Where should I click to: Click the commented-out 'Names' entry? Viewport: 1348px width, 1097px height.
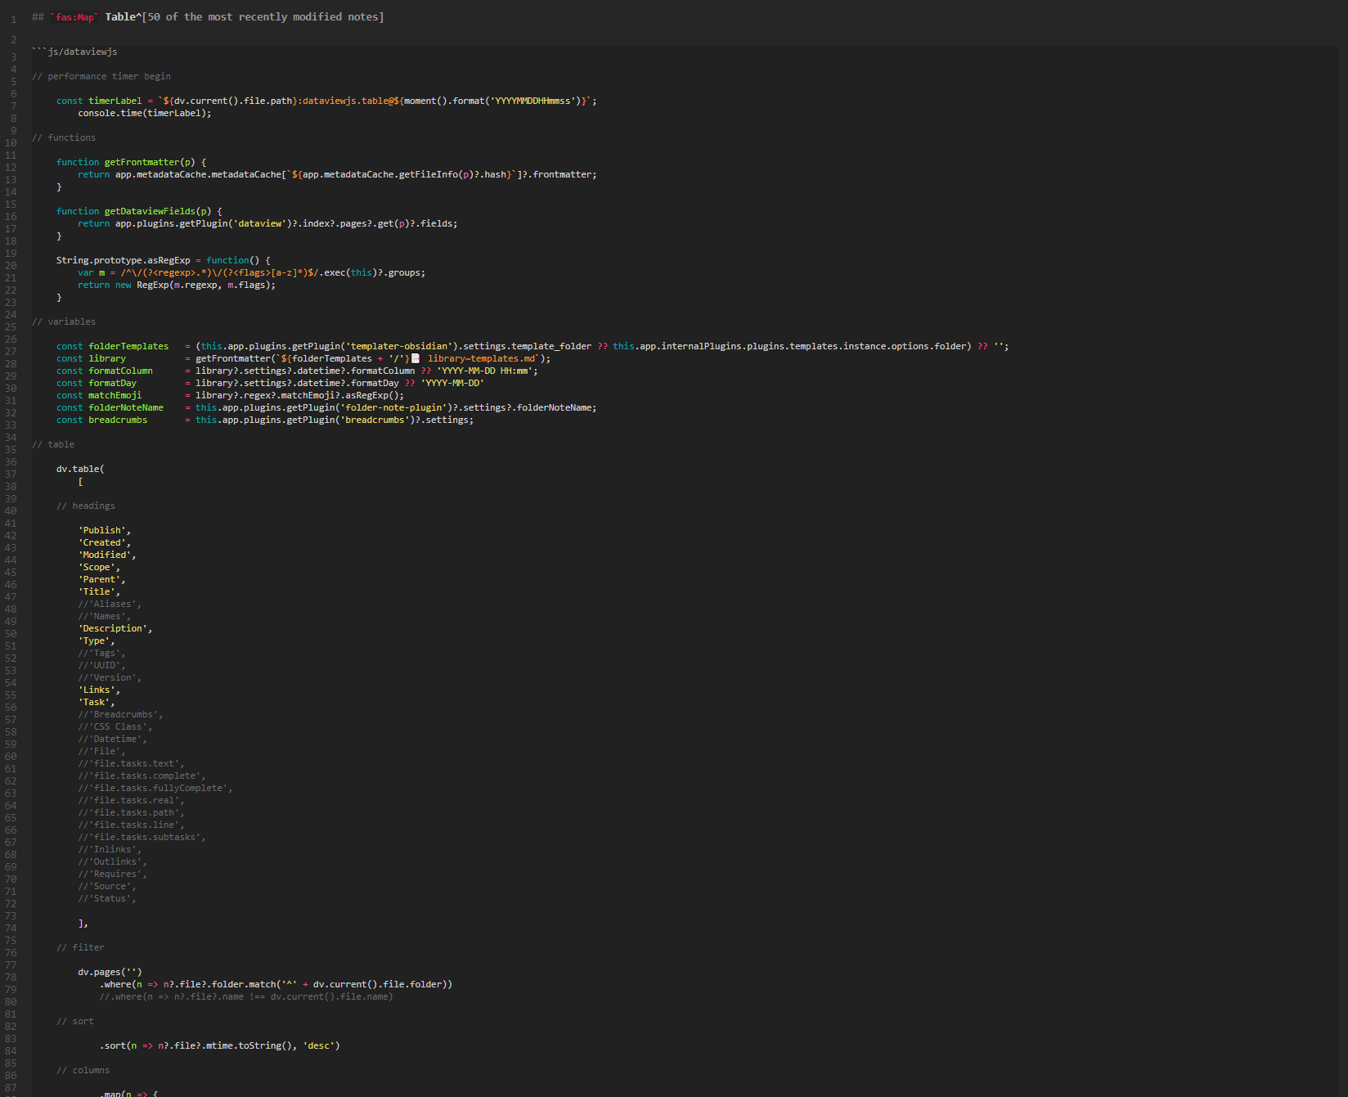(x=105, y=616)
